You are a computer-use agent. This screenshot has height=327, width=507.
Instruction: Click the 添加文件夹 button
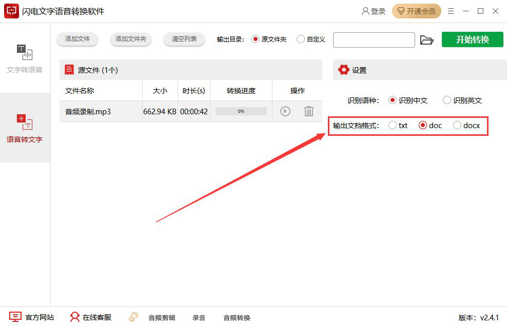(131, 39)
